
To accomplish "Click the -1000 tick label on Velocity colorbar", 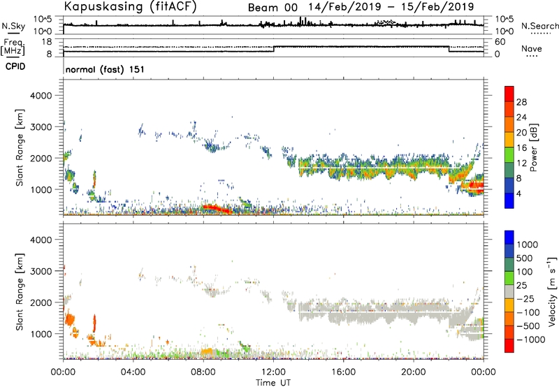I will [x=530, y=339].
